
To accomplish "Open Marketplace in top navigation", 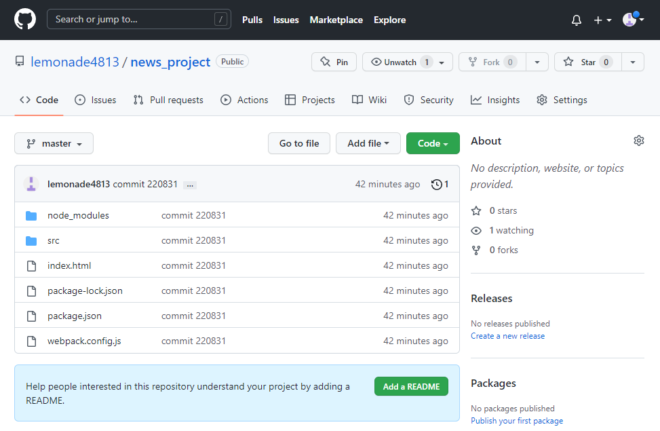I will (336, 20).
